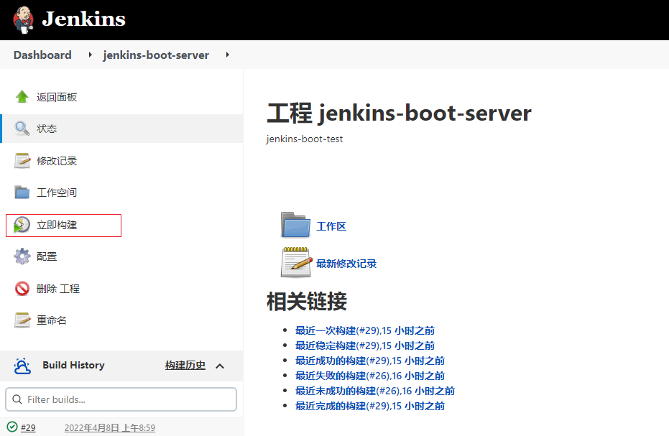Screen dimensions: 669x436
Task: Click the Jenkins butler logo icon
Action: pos(24,19)
